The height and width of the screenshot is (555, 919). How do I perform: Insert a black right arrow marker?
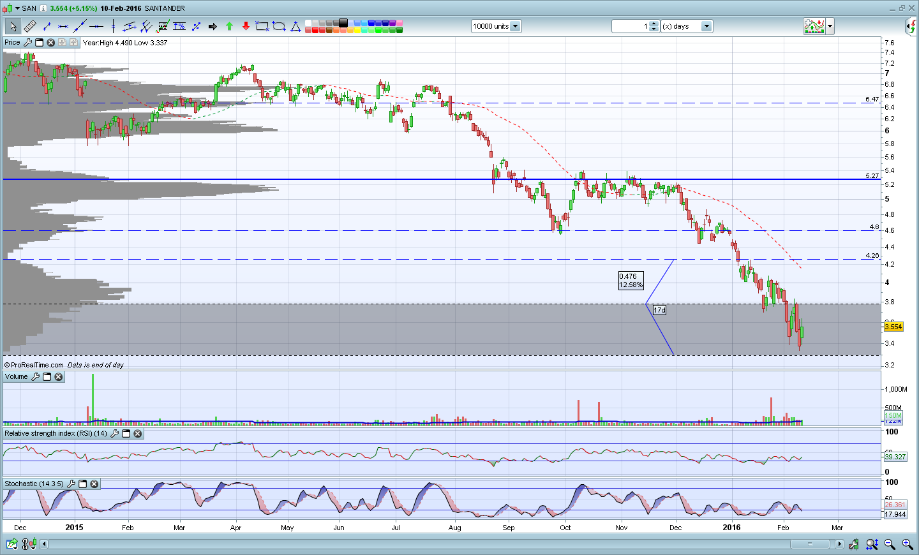point(213,26)
